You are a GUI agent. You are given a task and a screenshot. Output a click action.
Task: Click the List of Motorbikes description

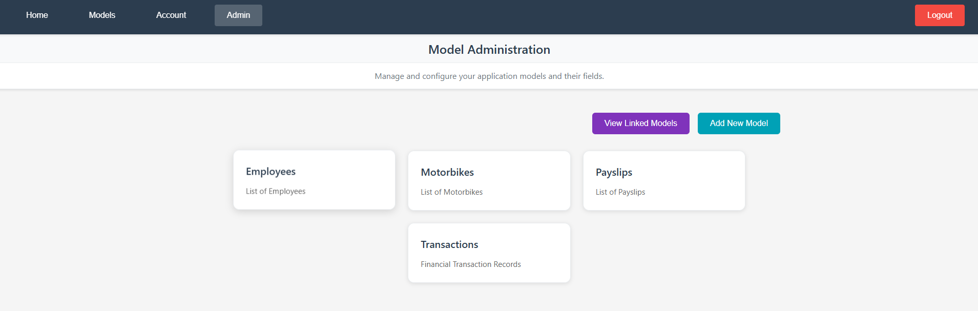click(x=451, y=192)
